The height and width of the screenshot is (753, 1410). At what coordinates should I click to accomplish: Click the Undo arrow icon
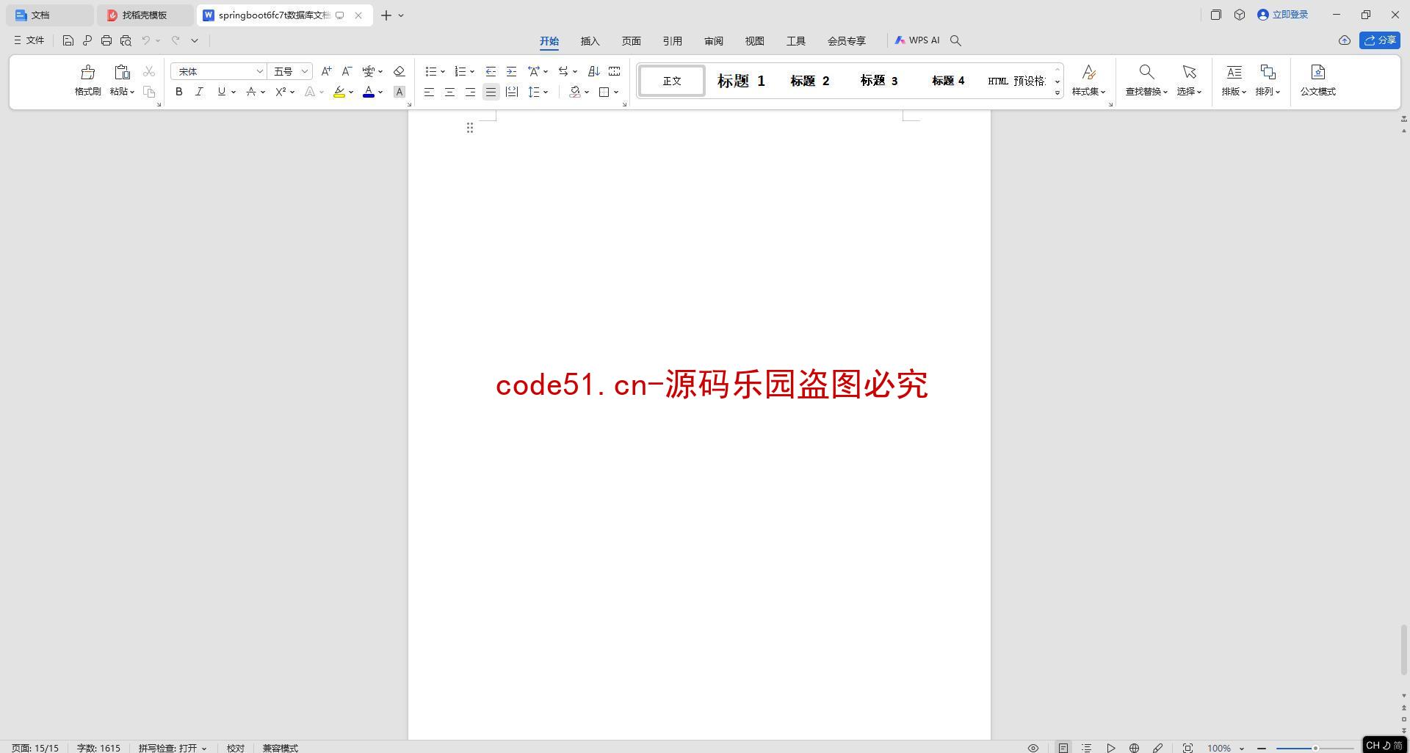146,40
